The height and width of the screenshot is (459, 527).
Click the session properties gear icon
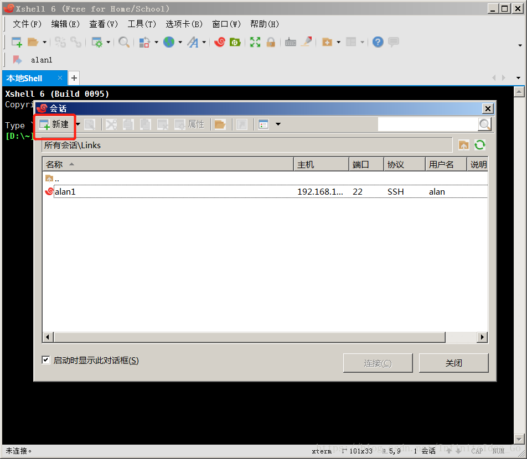[97, 42]
